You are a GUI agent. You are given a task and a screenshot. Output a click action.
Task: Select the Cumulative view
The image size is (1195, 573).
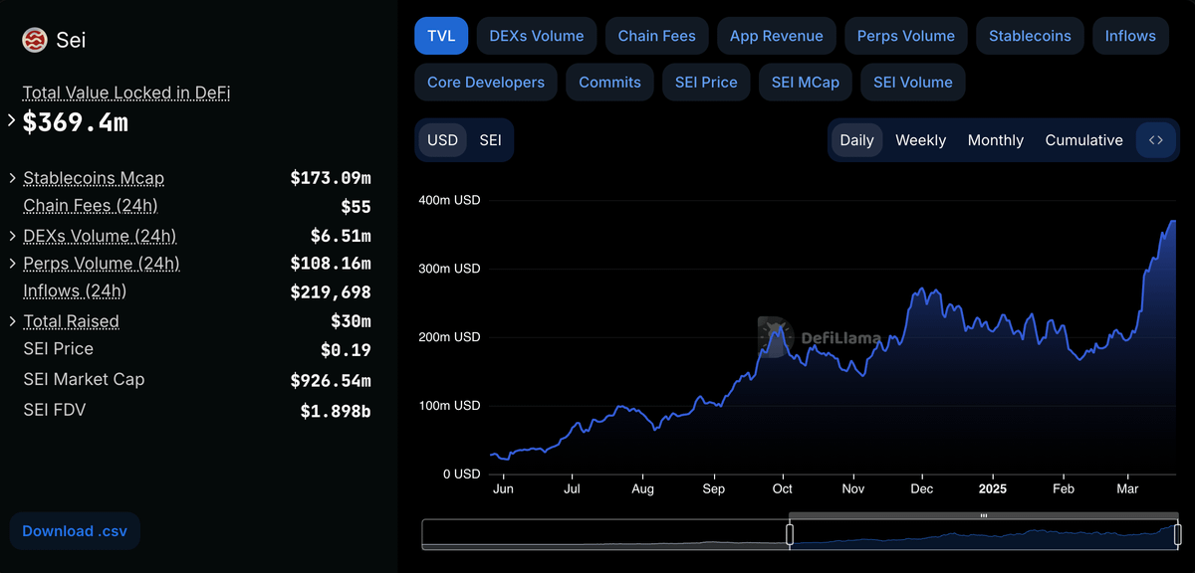click(x=1084, y=140)
